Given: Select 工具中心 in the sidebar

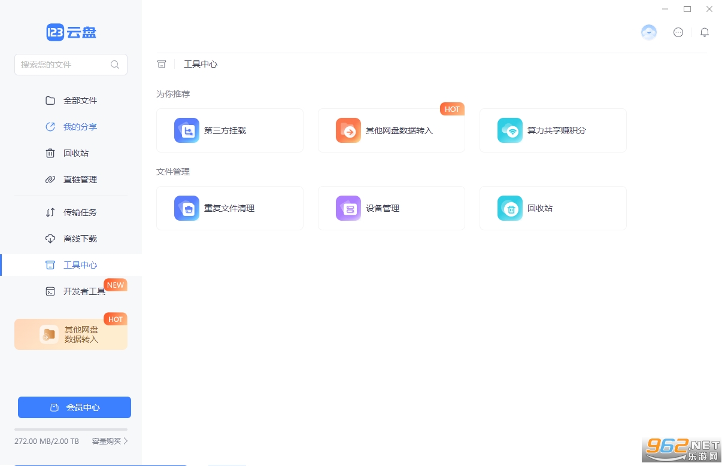Looking at the screenshot, I should (71, 265).
